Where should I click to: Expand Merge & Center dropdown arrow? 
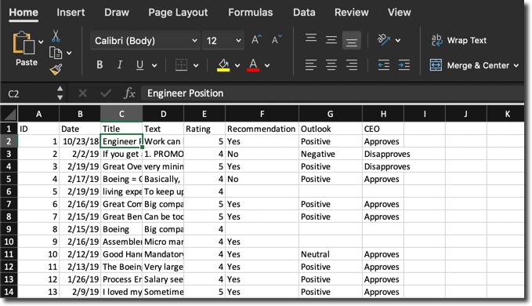tap(516, 65)
